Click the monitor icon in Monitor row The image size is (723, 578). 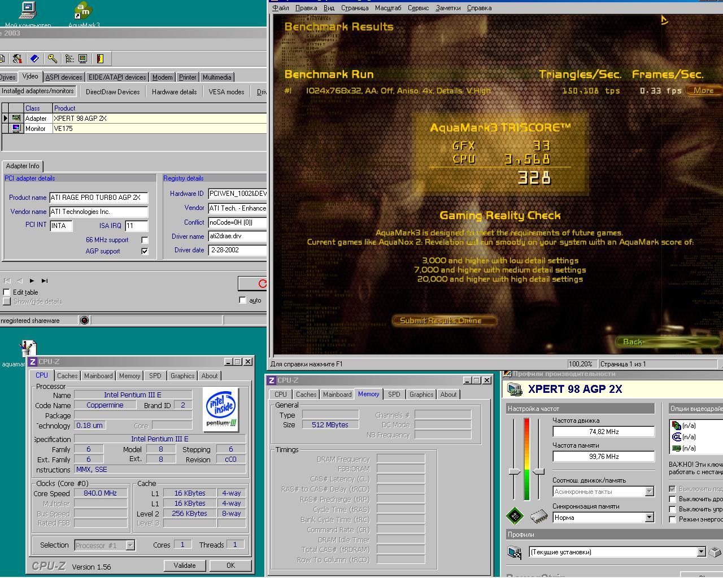[x=16, y=128]
